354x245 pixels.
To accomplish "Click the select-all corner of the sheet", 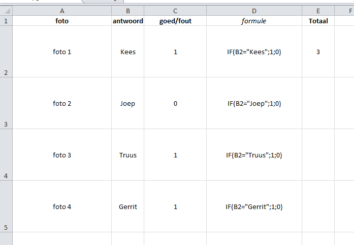I will pos(6,11).
